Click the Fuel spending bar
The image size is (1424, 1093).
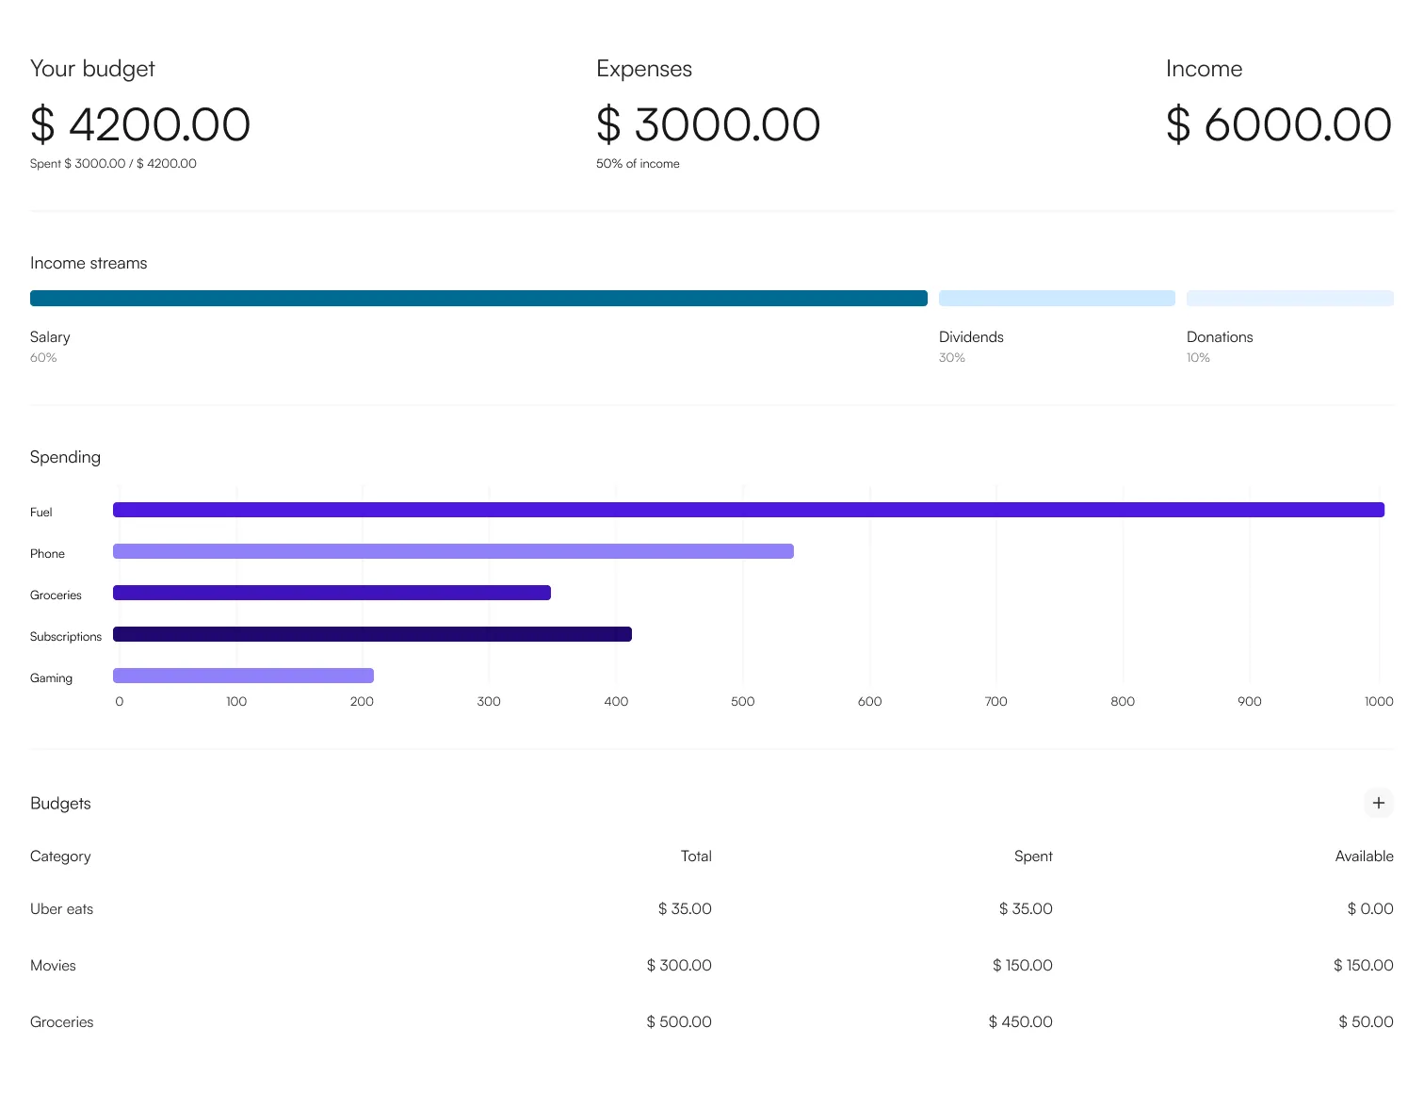[748, 510]
